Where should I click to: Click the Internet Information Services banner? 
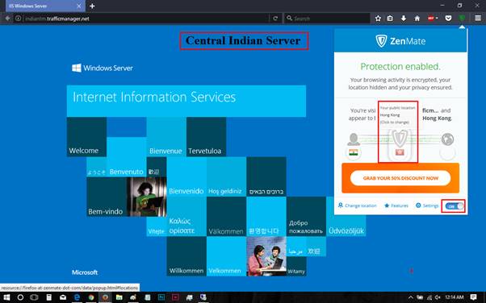(x=186, y=101)
